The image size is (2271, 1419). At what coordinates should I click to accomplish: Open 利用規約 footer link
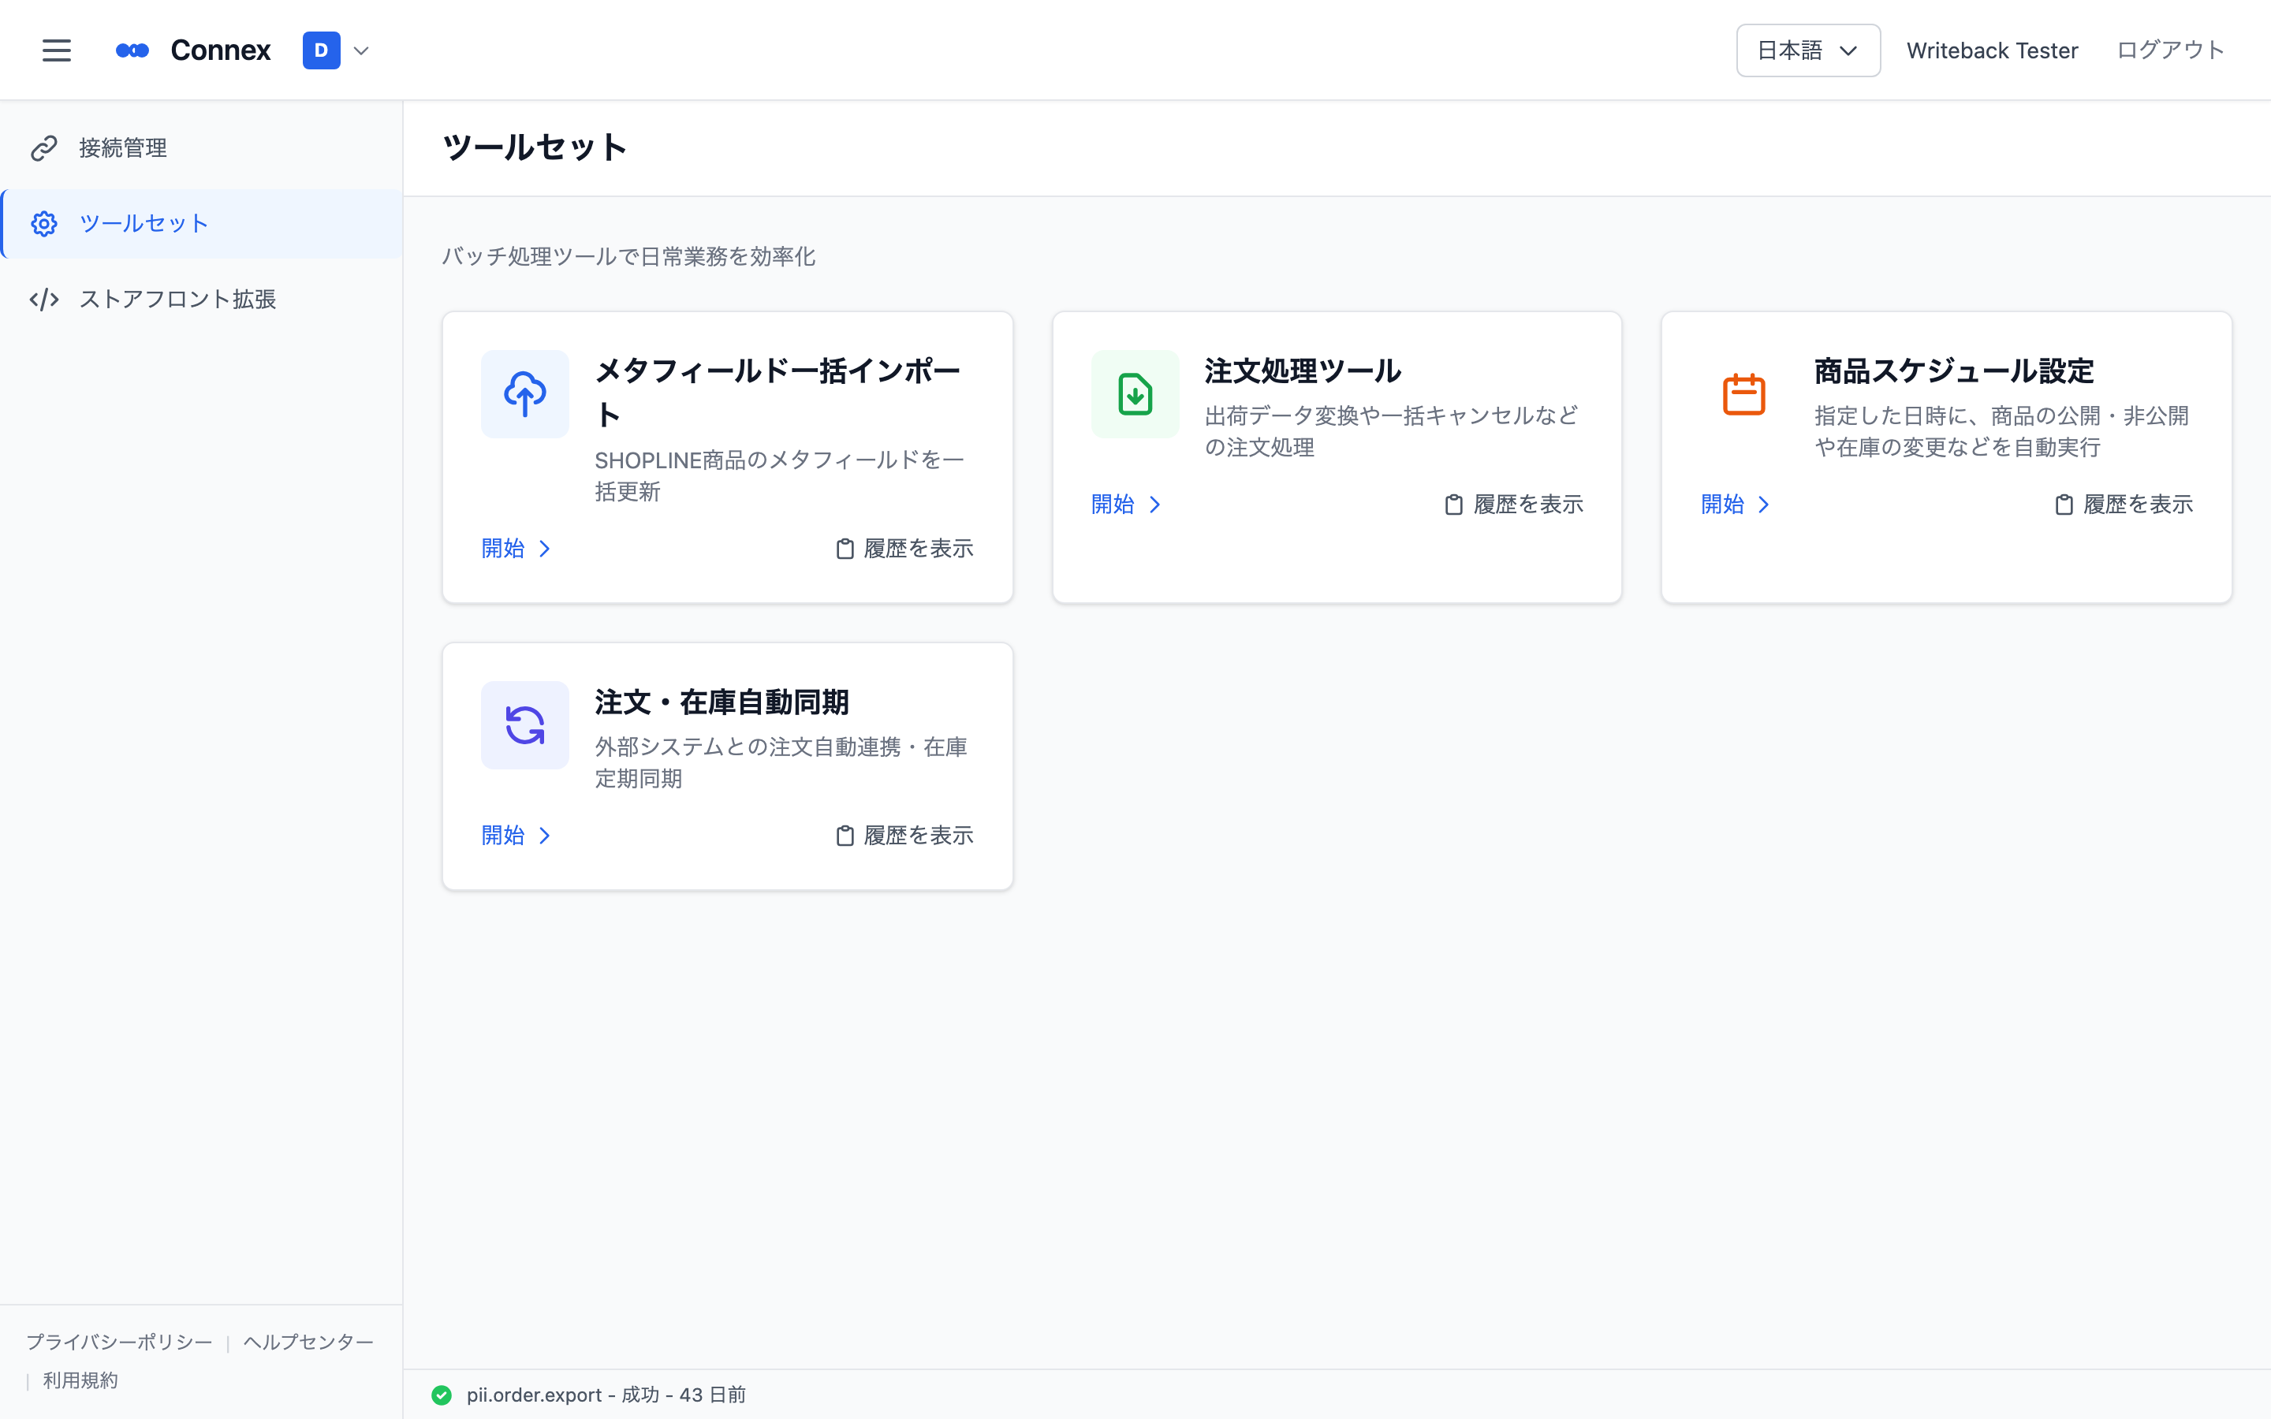pyautogui.click(x=80, y=1380)
